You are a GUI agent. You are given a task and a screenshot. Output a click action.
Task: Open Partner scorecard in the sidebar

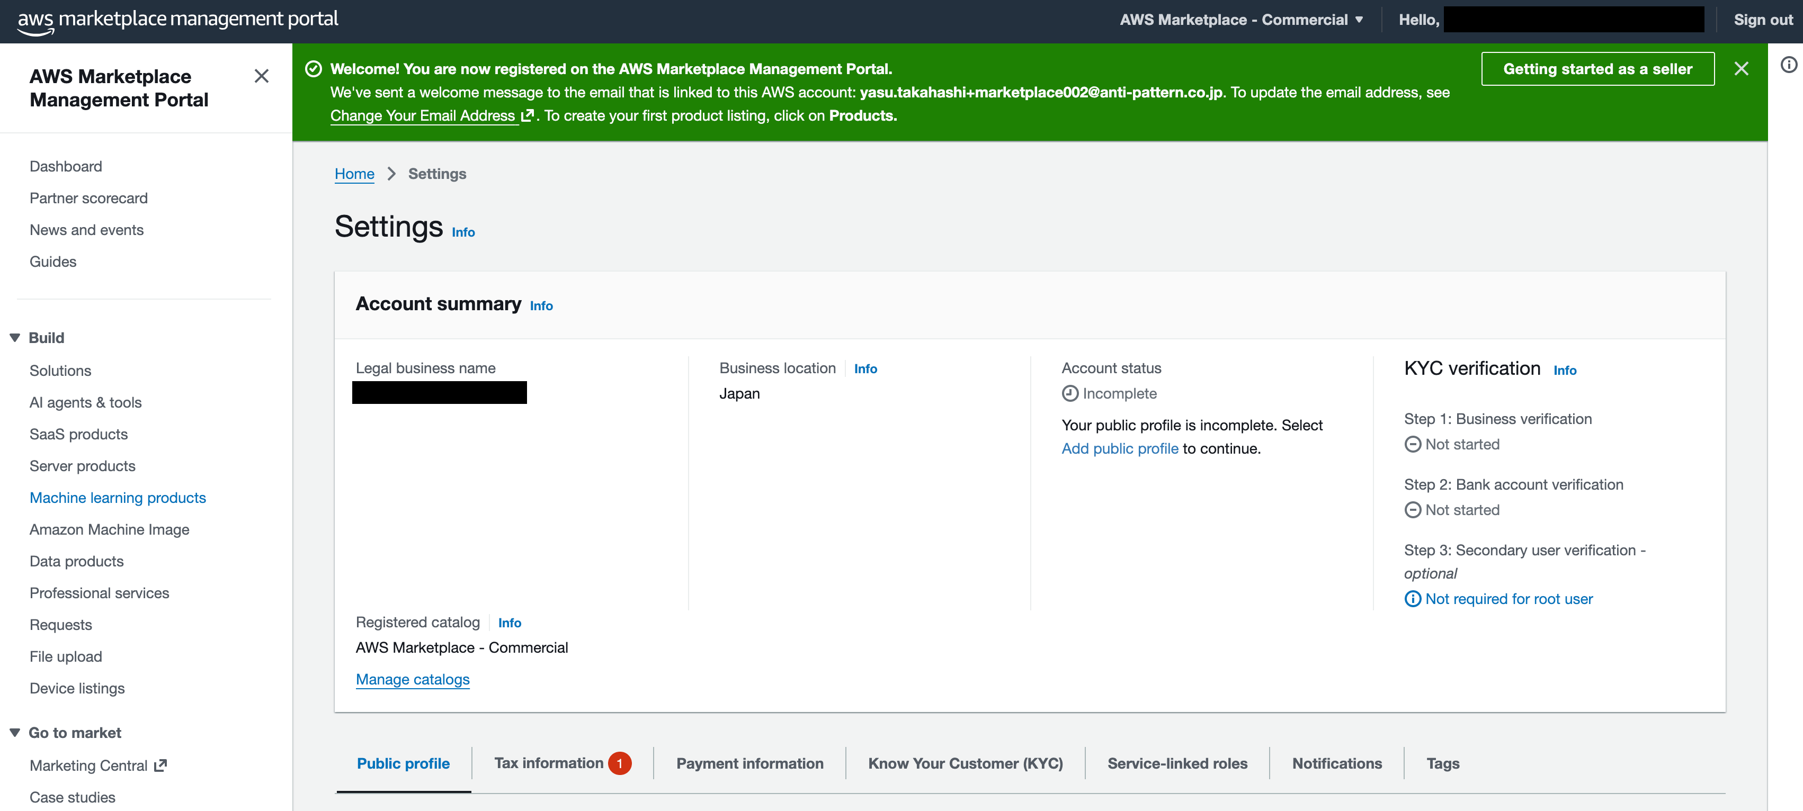coord(89,198)
